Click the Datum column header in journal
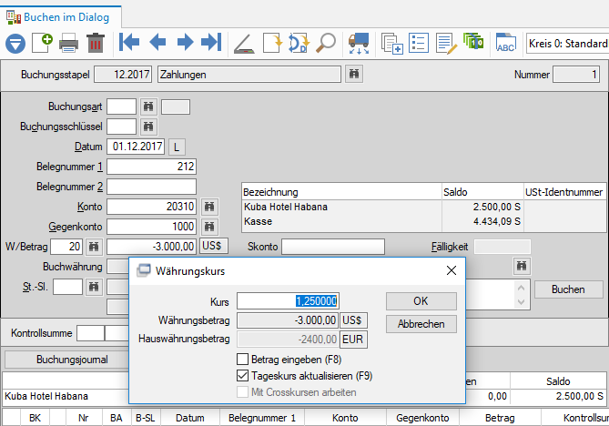Screen dimensions: 609x426 click(x=190, y=418)
